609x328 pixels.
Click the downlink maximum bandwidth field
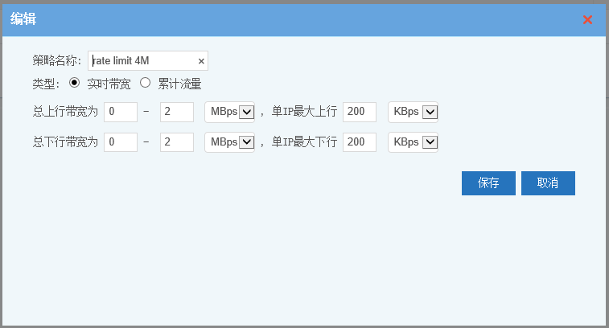click(177, 142)
